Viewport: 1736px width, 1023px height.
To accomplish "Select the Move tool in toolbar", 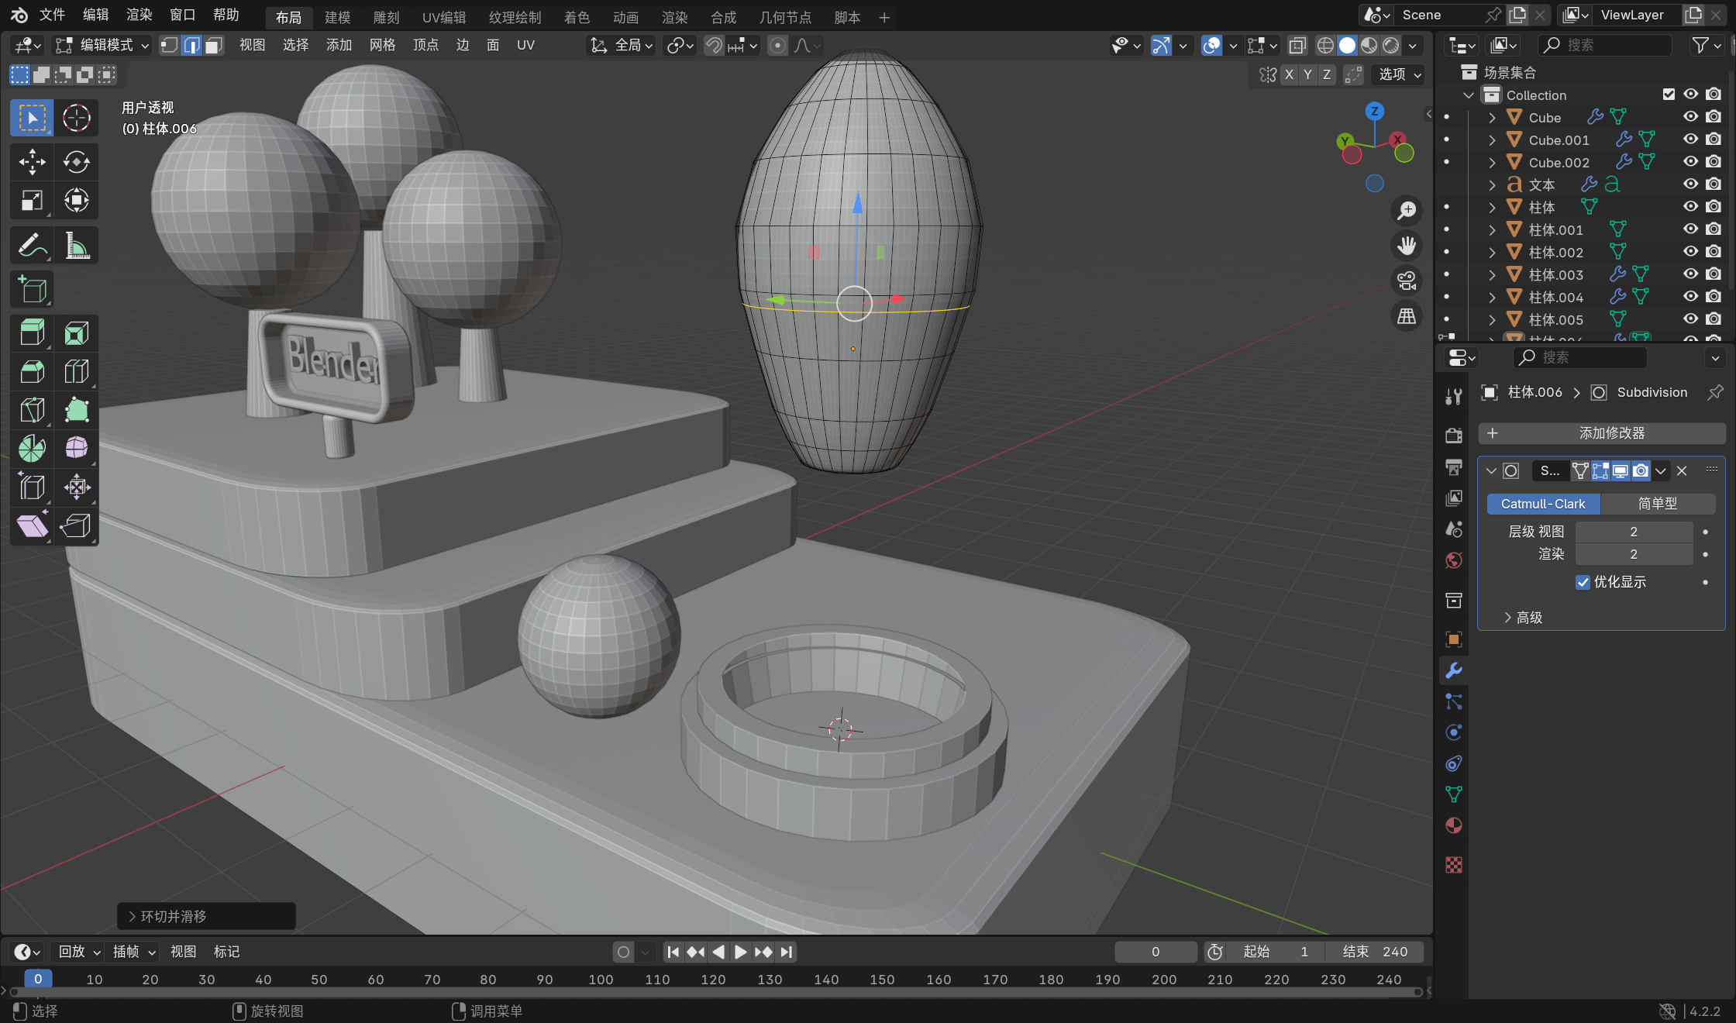I will click(32, 162).
